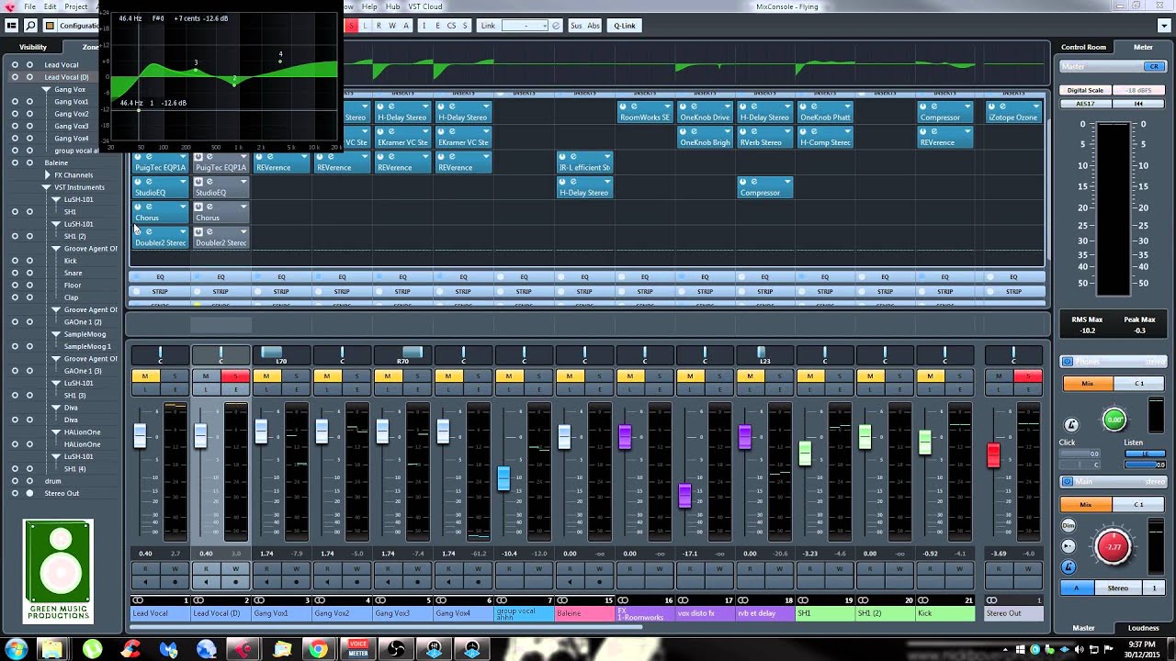Click the Click metronome icon in Phones
Viewport: 1176px width, 661px height.
tap(1071, 424)
